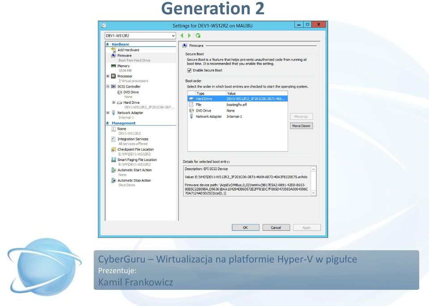
Task: Open Smart Paging File Location settings
Action: (x=137, y=160)
